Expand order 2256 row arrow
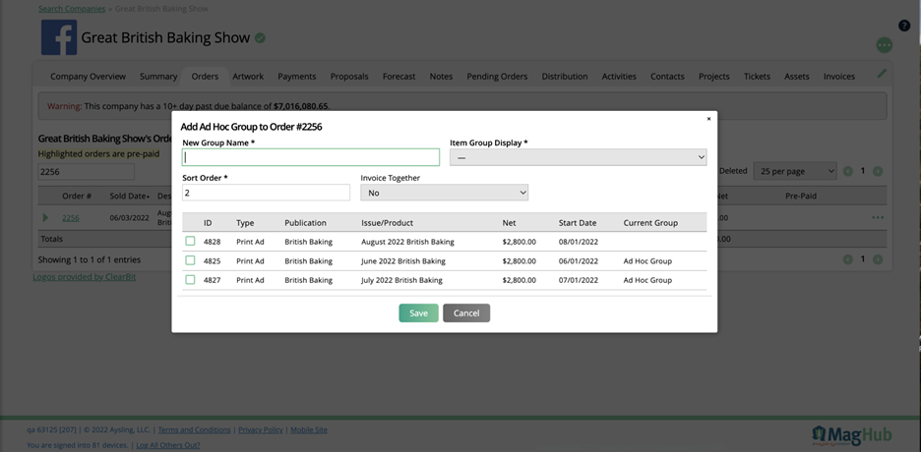The height and width of the screenshot is (452, 921). 46,217
